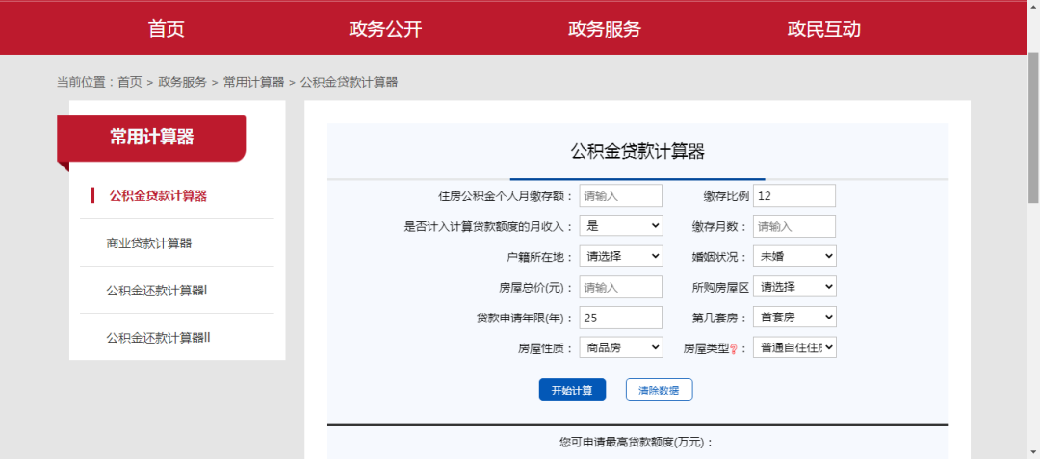Screen dimensions: 1040x459
Task: Open the 户籍所在地 dropdown
Action: [621, 256]
